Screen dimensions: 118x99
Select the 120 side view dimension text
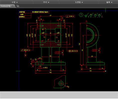[x=91, y=71]
